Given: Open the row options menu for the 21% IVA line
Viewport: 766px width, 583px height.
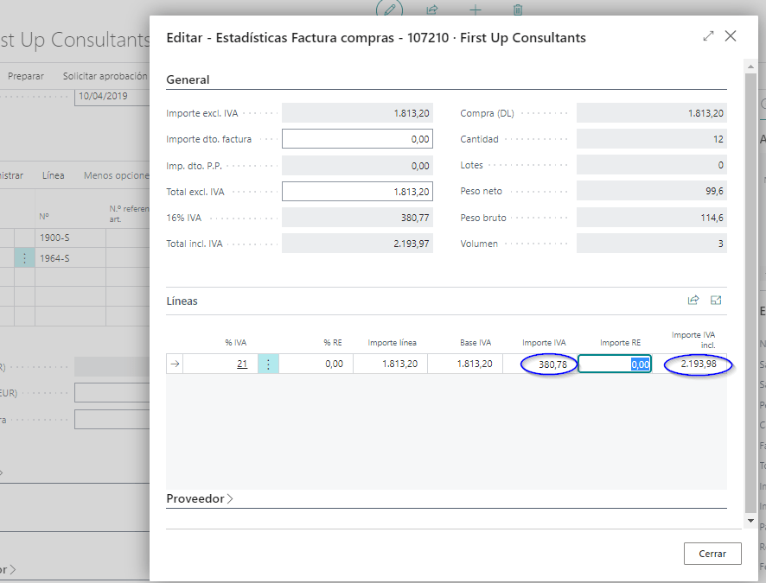Looking at the screenshot, I should coord(268,364).
